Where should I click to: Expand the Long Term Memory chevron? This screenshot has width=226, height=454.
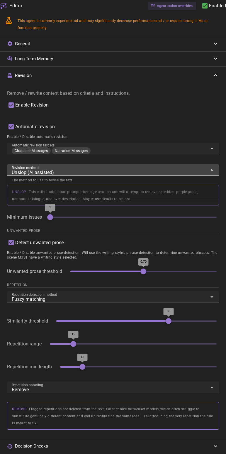[215, 59]
